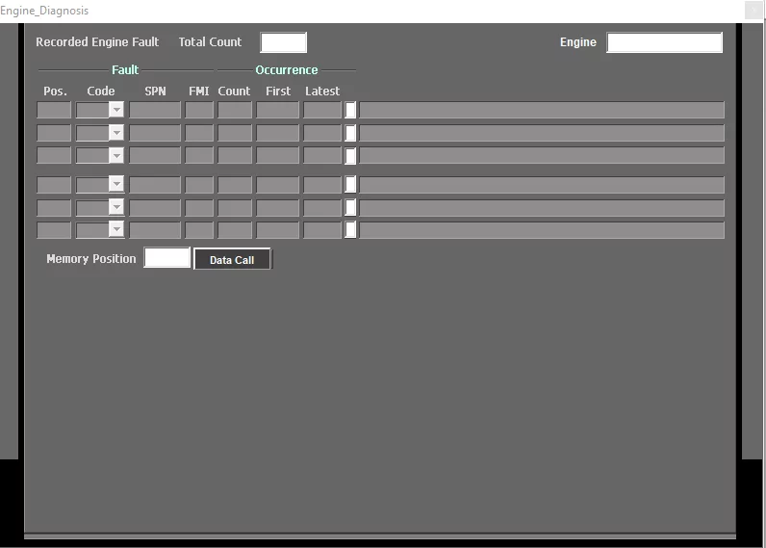Image resolution: width=766 pixels, height=548 pixels.
Task: Click the Pos. field in first fault row
Action: [x=54, y=110]
